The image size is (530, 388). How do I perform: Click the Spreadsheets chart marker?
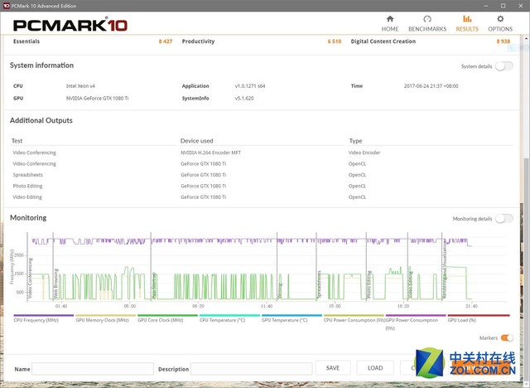coord(319,284)
